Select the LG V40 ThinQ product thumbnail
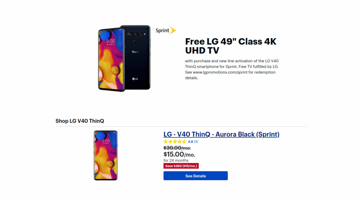The width and height of the screenshot is (362, 203). coord(105,155)
